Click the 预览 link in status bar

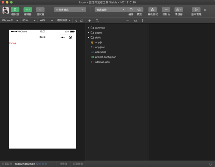coord(44,164)
